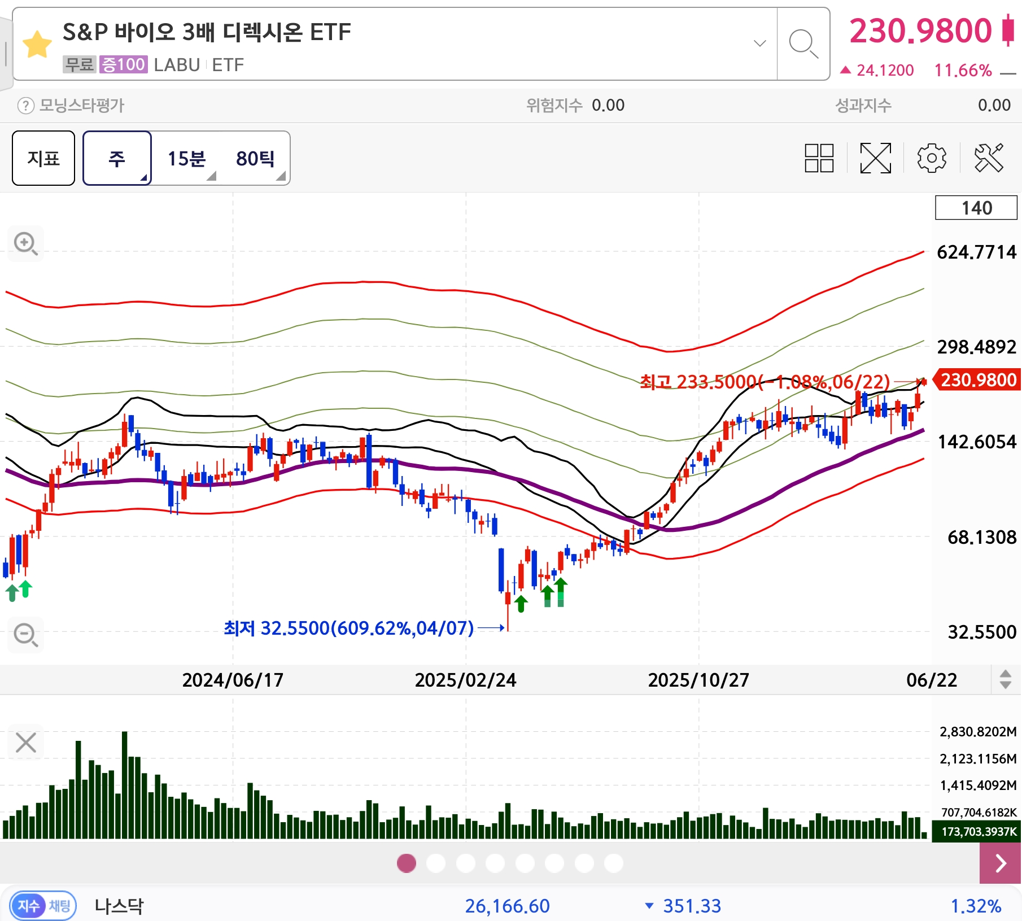Image resolution: width=1022 pixels, height=921 pixels.
Task: Click the current price 230.9800 header
Action: click(x=920, y=30)
